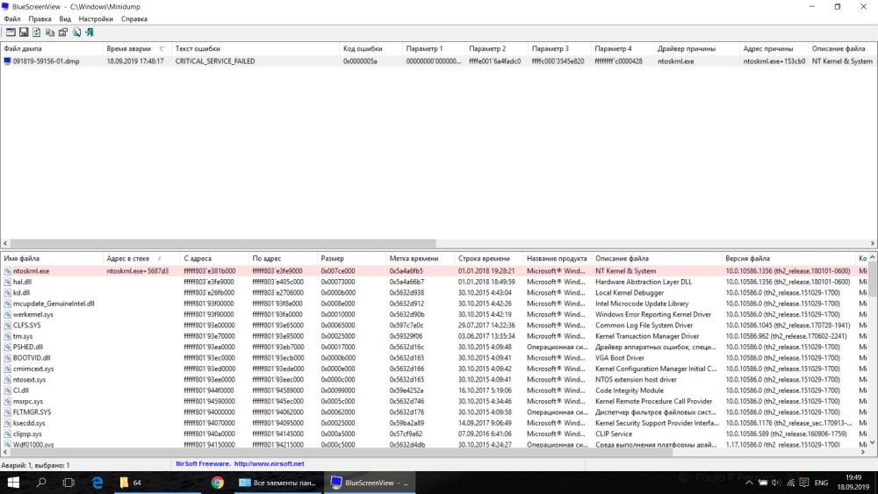Open the Windows Start button
878x494 pixels.
click(13, 483)
